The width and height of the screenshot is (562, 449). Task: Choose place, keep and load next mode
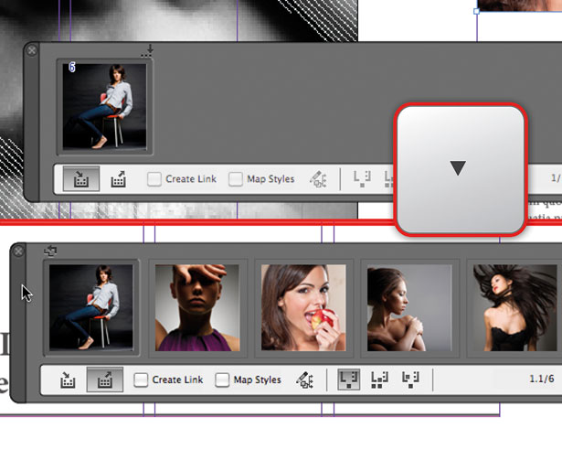point(410,380)
